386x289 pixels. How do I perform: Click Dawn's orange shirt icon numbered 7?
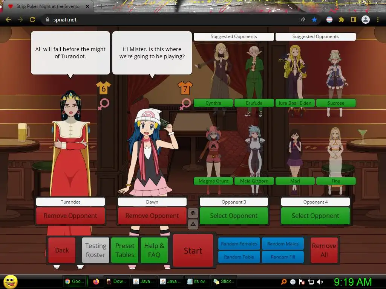click(x=185, y=88)
